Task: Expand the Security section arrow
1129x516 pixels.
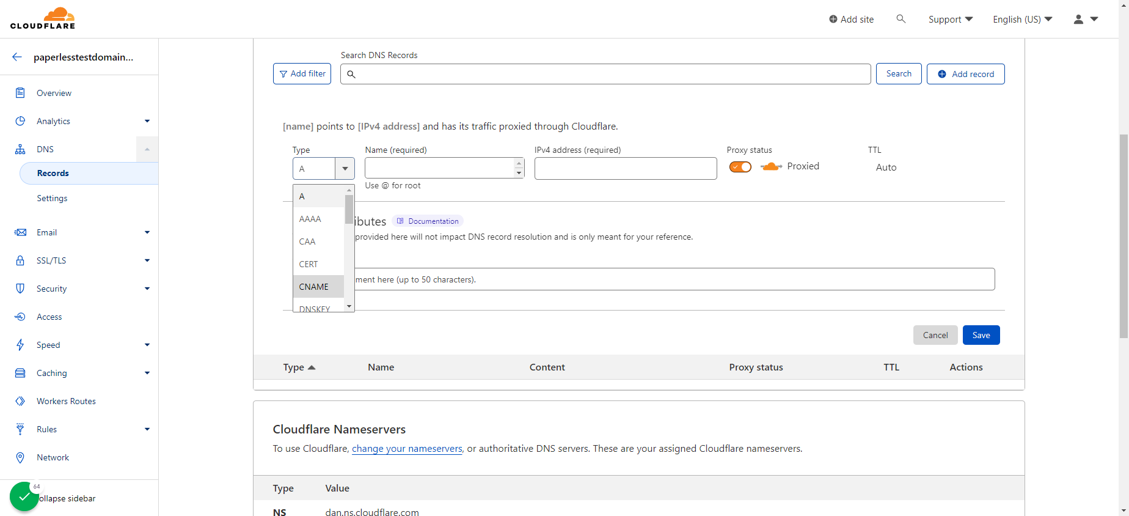Action: coord(147,289)
